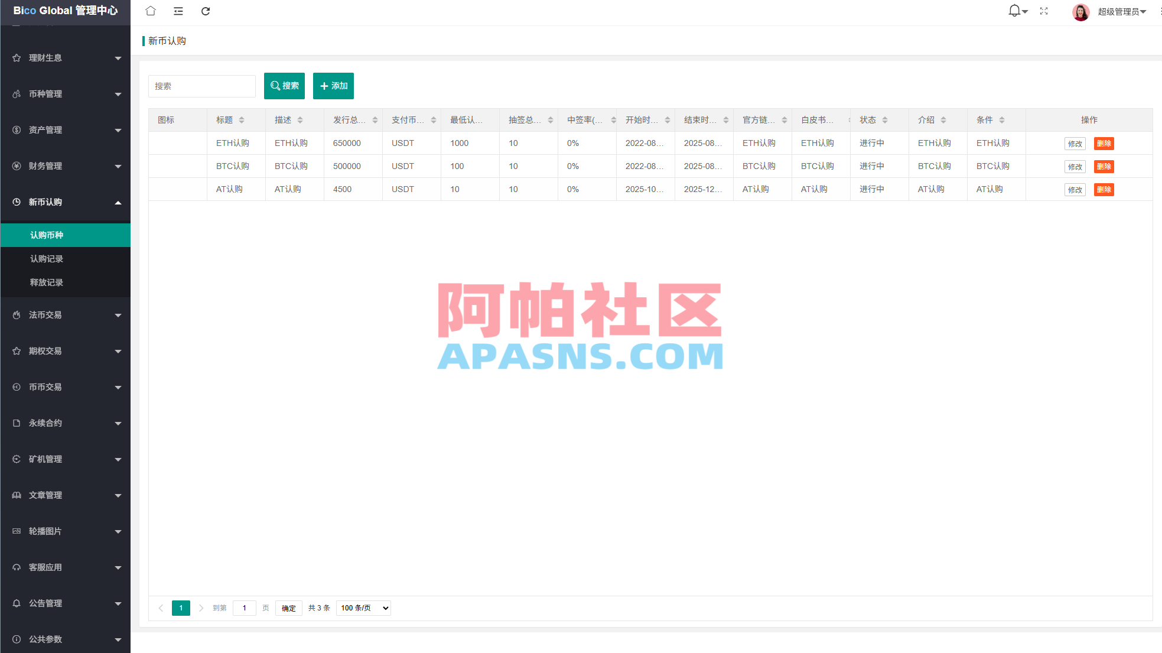The width and height of the screenshot is (1162, 653).
Task: Click inside the search input field
Action: point(201,86)
